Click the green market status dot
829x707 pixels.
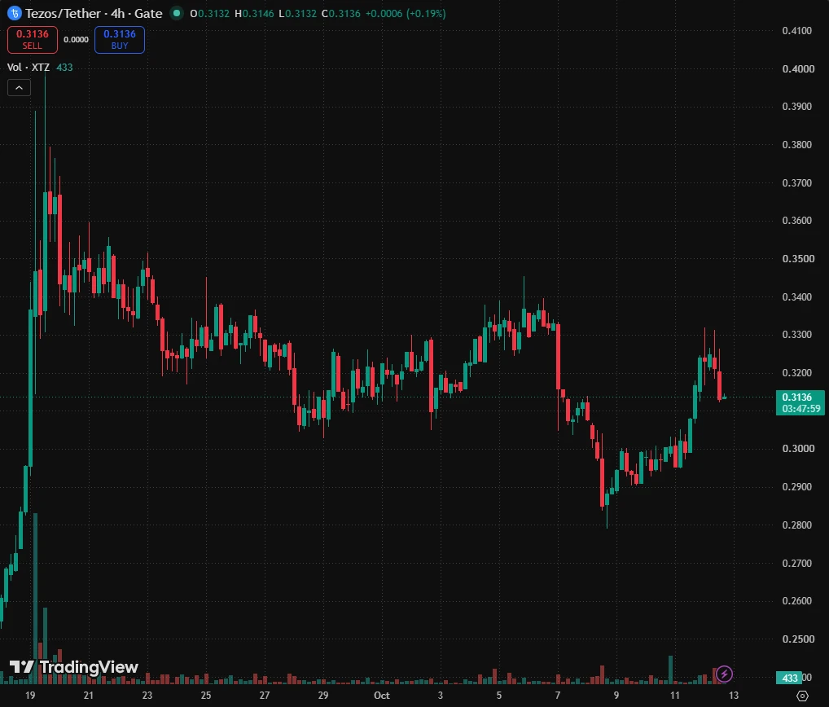pos(177,13)
